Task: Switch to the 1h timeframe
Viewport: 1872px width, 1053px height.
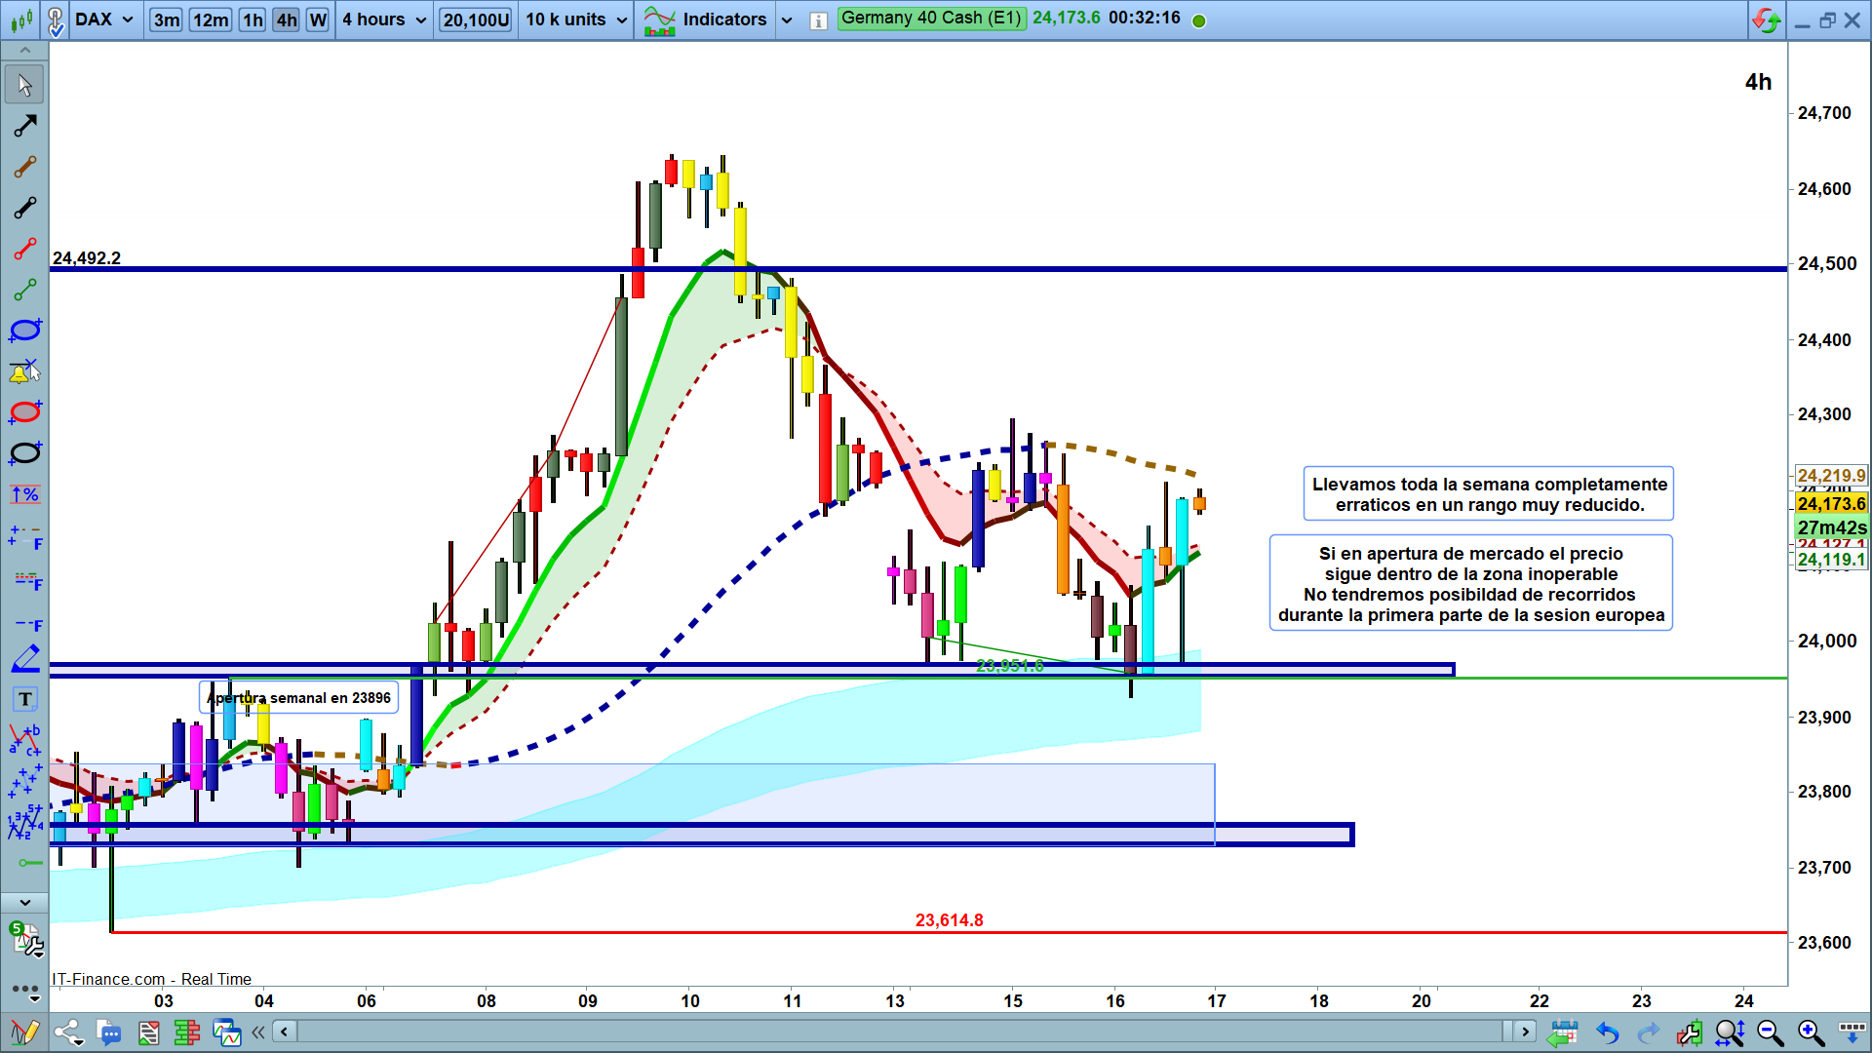Action: click(253, 19)
